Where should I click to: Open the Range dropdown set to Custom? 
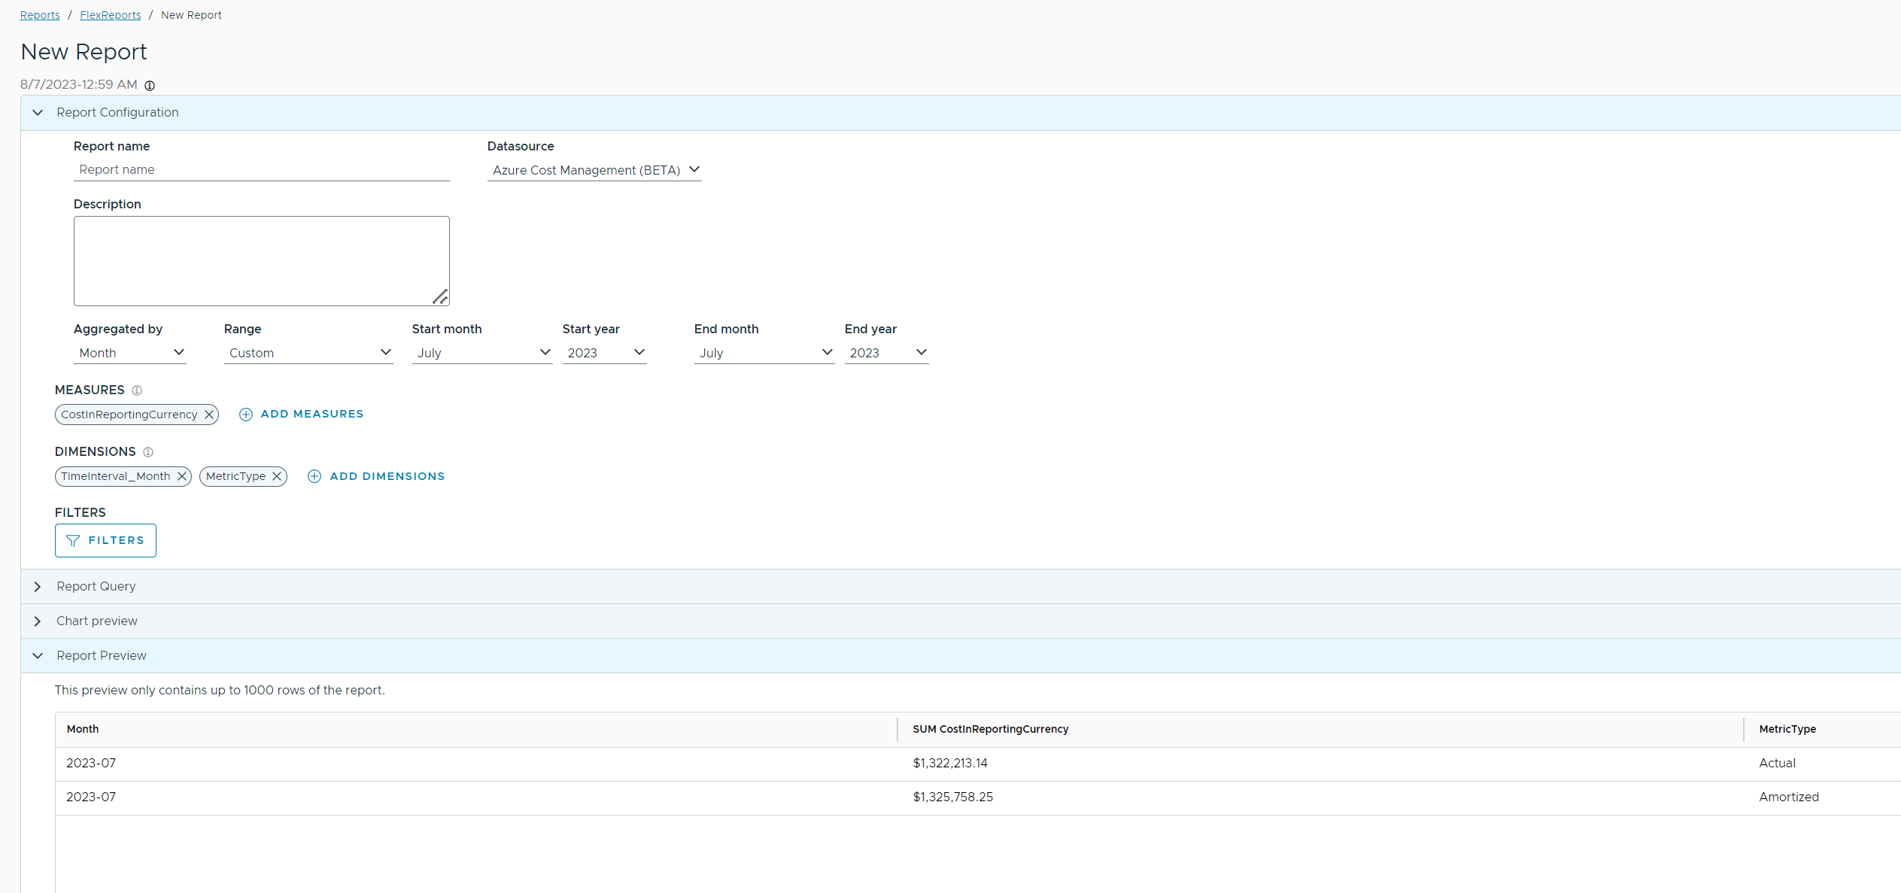click(308, 353)
